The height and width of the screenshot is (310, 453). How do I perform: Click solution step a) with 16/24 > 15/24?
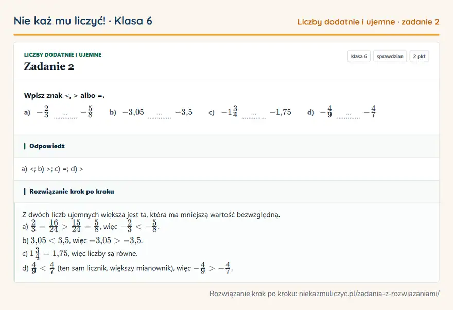tap(91, 226)
